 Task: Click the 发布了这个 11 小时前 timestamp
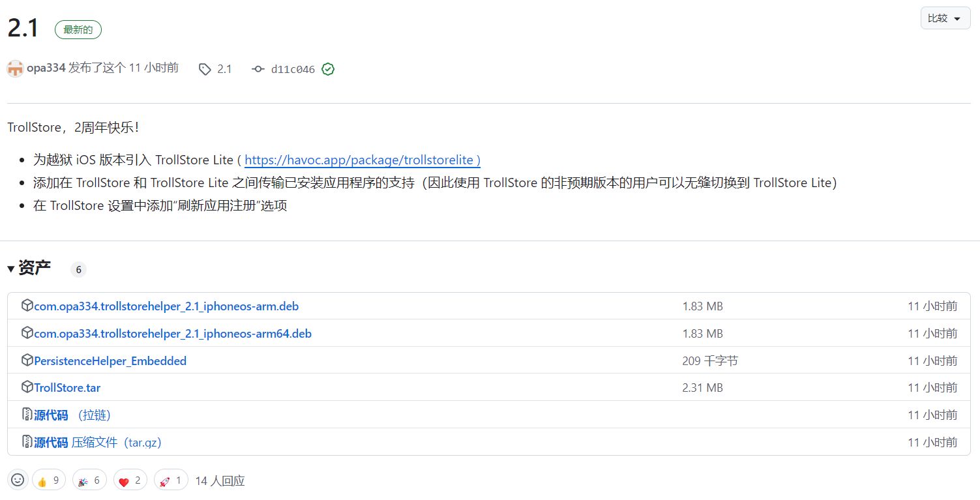(123, 68)
